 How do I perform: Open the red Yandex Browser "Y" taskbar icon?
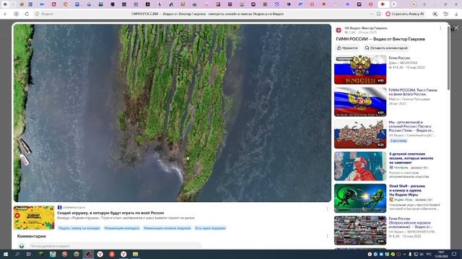(x=112, y=254)
